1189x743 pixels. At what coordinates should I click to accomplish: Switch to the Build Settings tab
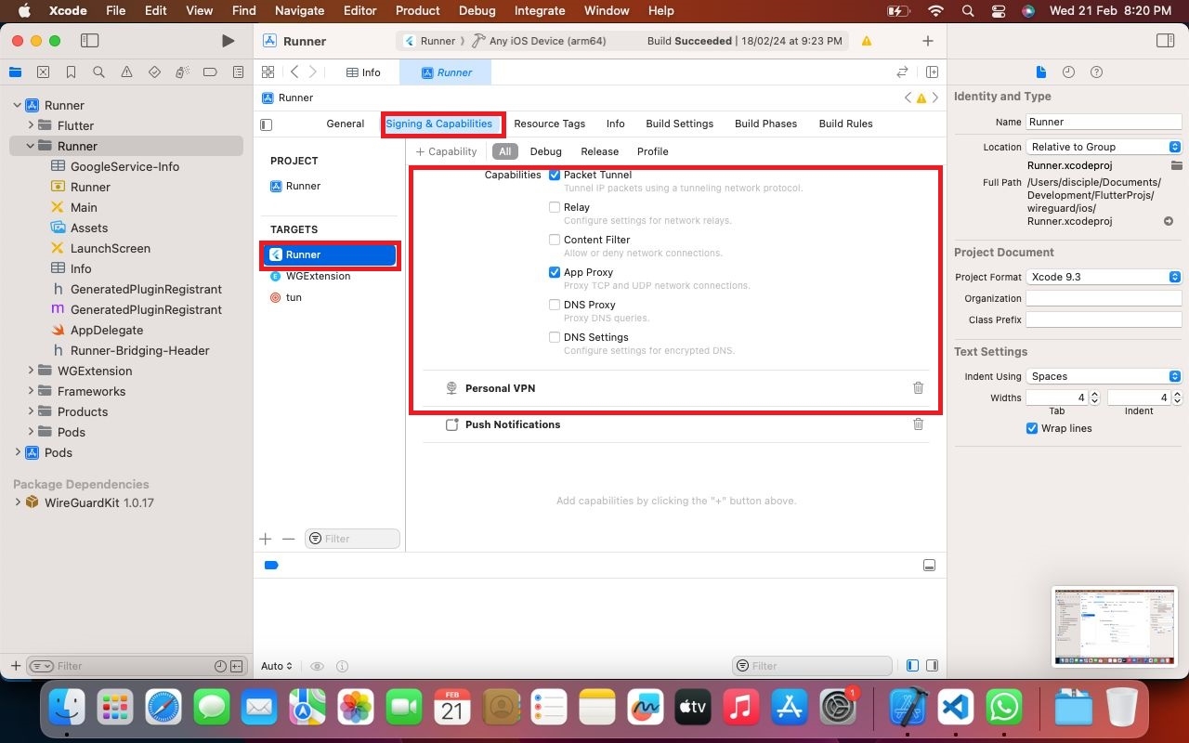coord(679,124)
